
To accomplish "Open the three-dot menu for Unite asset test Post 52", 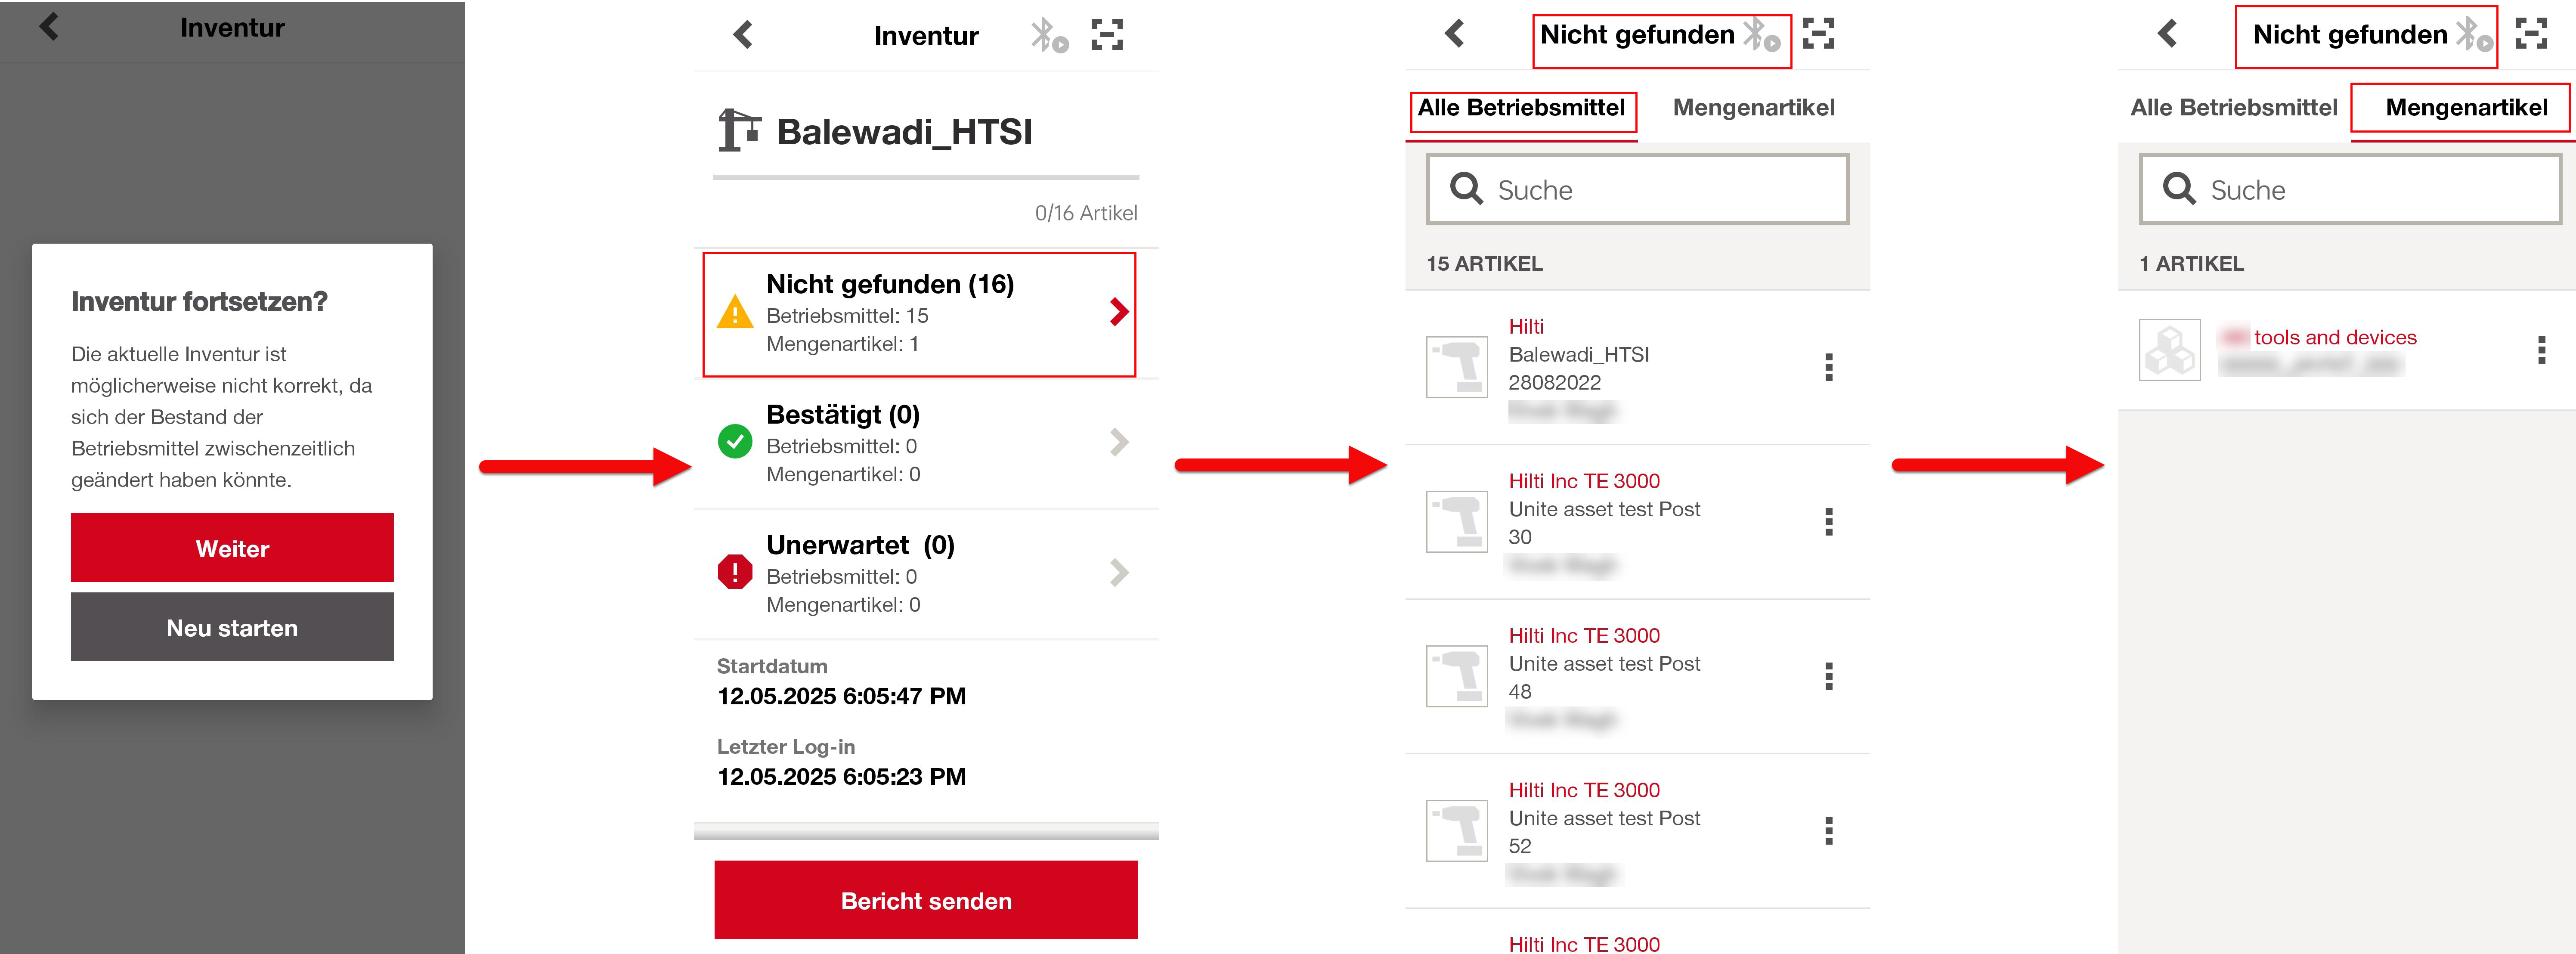I will click(1829, 831).
